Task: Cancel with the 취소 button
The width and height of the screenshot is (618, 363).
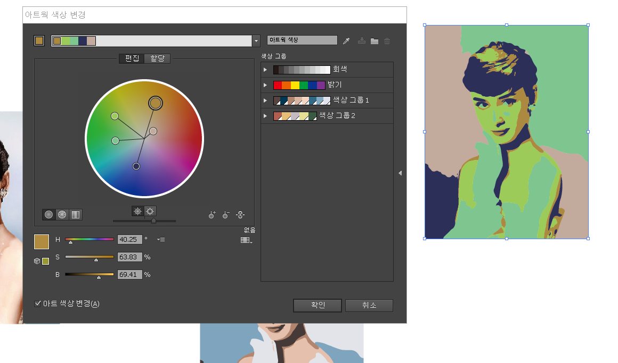Action: tap(369, 305)
